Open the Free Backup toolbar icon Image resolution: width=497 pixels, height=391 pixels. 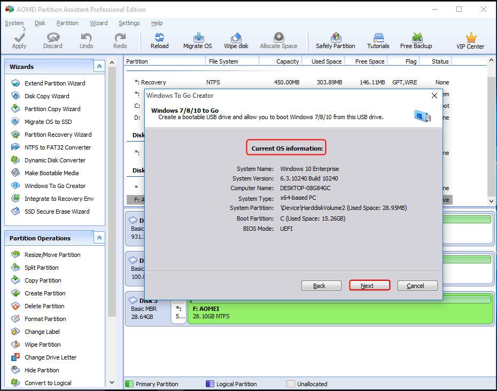tap(416, 41)
